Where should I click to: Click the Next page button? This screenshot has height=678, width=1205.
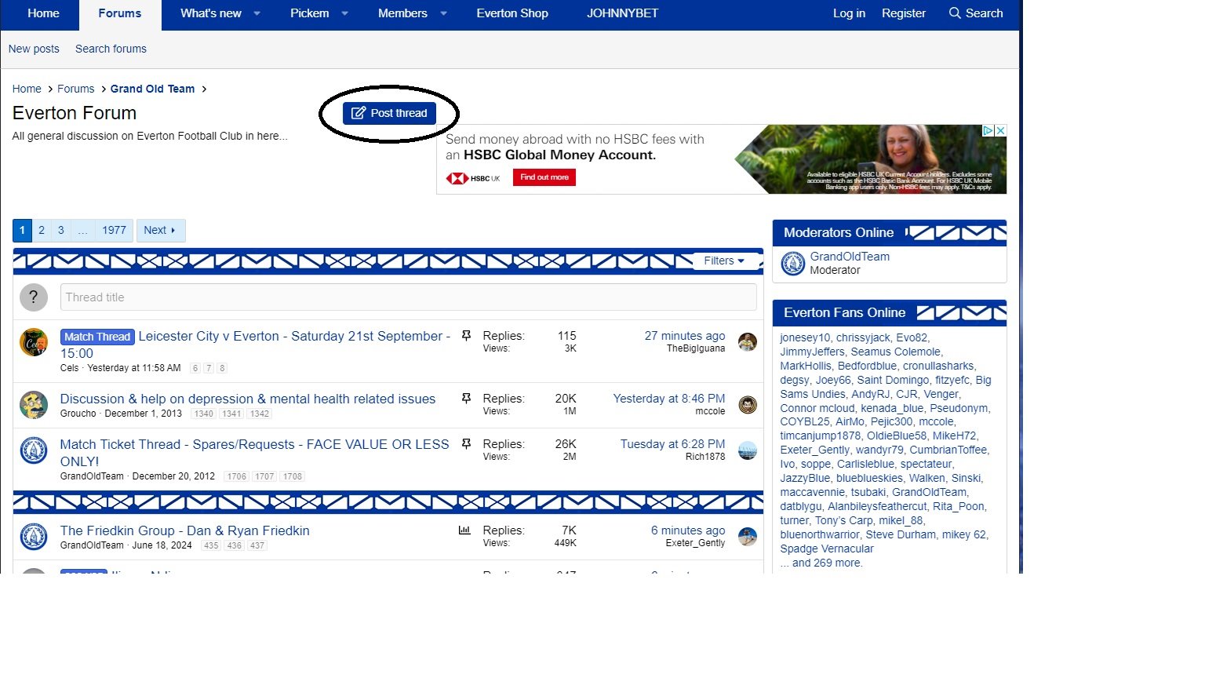161,230
